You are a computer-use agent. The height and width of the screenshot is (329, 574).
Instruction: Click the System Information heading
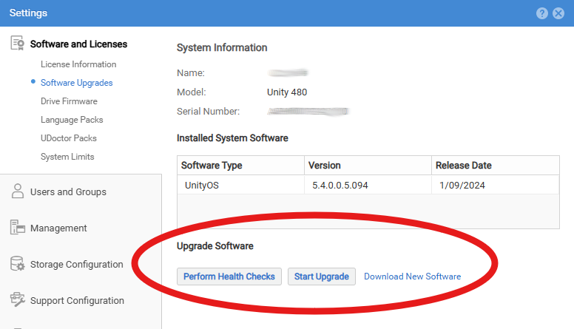(222, 47)
